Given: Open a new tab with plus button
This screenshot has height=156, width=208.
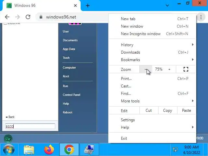Looking at the screenshot, I should [x=88, y=6].
